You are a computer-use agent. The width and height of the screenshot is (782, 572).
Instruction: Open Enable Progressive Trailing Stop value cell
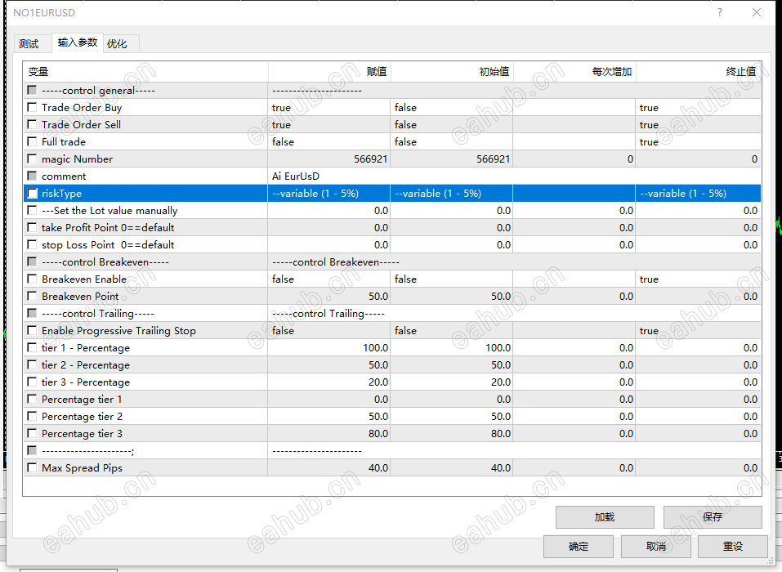point(328,331)
